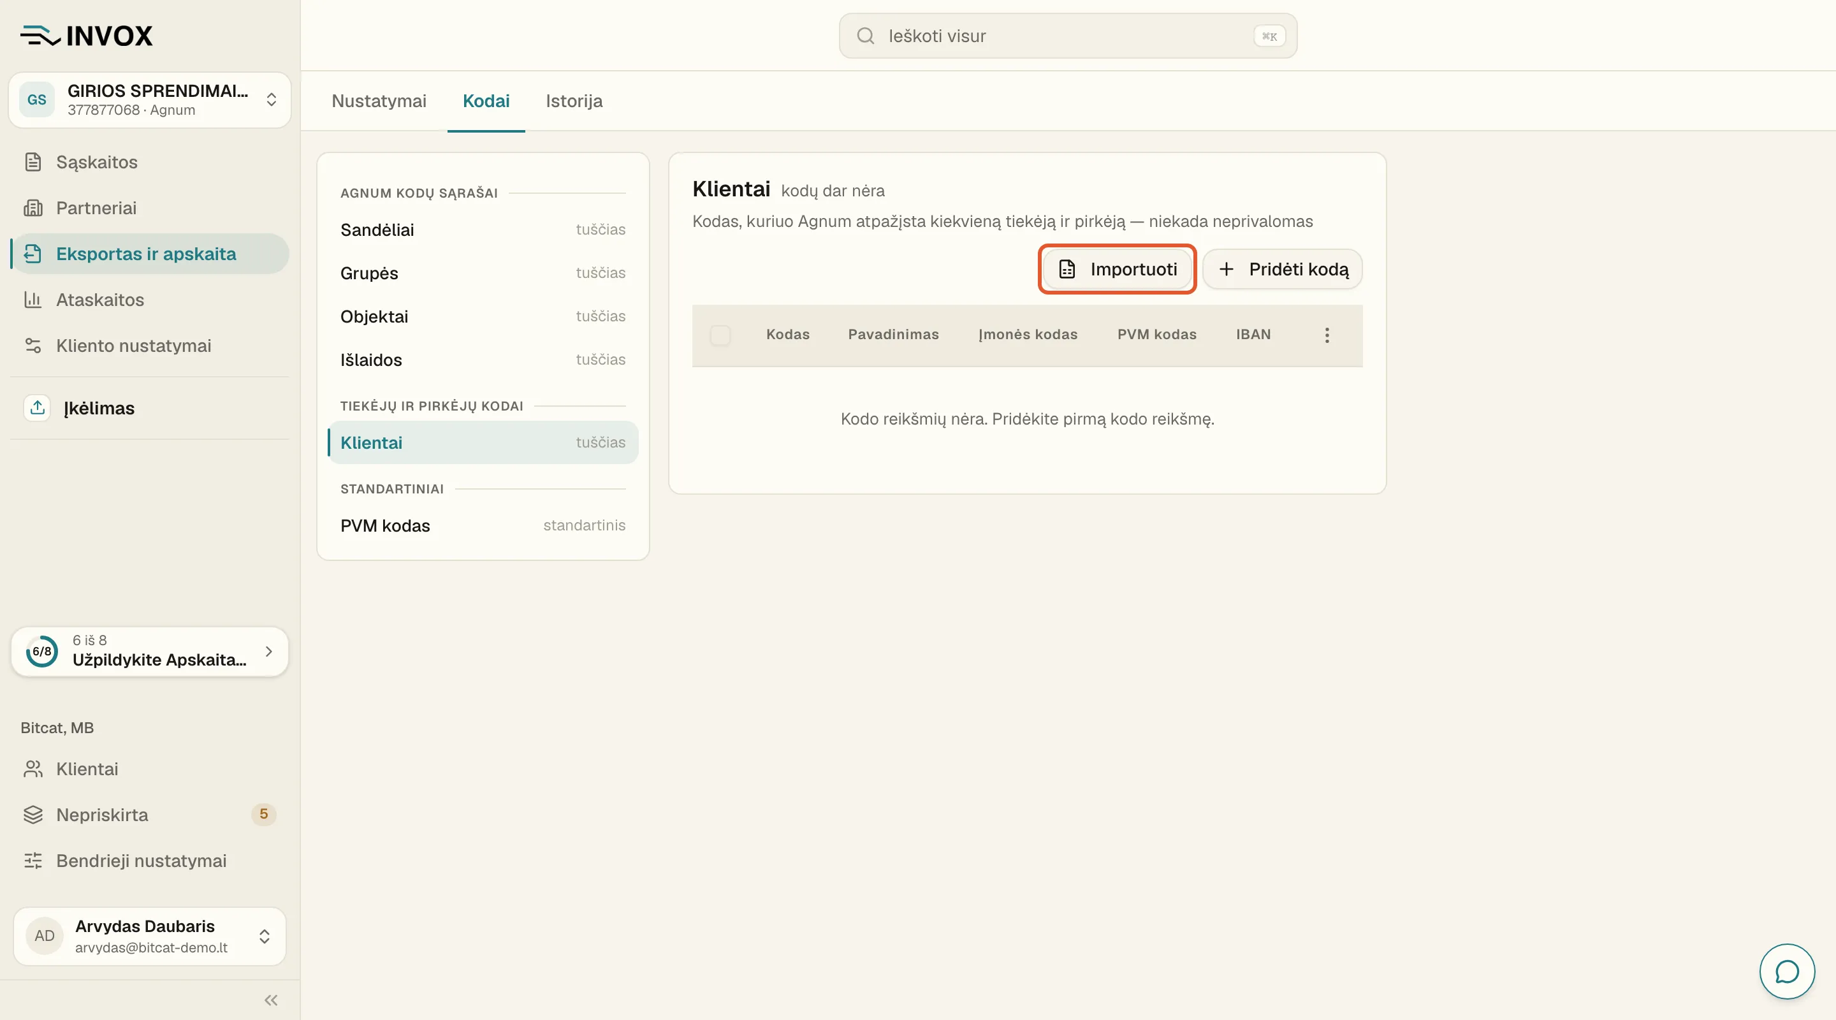
Task: Open the Grupės code list
Action: click(483, 273)
